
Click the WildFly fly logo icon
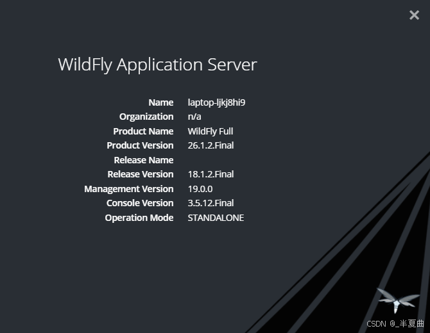click(398, 300)
